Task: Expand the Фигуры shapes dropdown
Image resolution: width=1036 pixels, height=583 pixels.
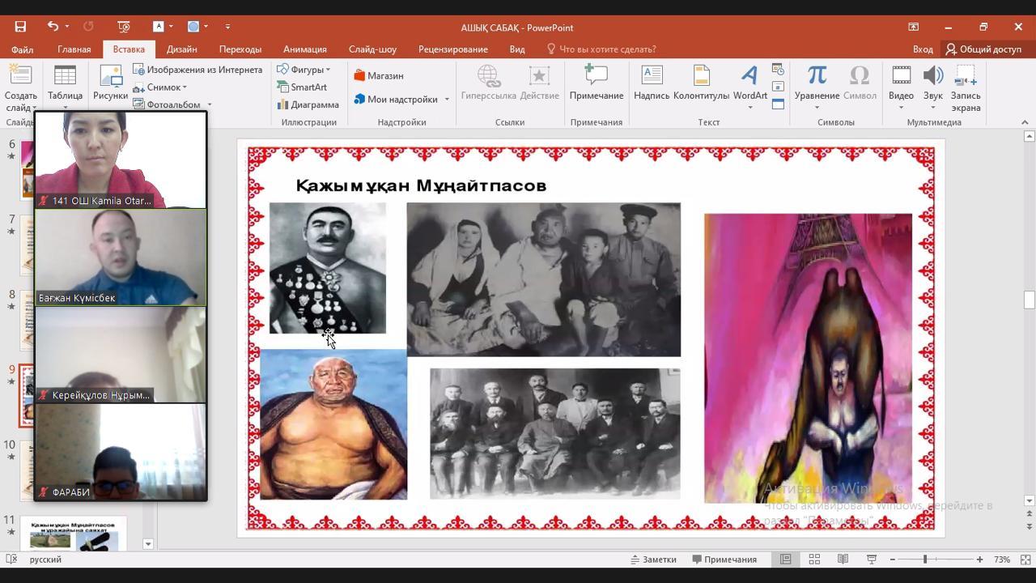Action: pos(304,70)
